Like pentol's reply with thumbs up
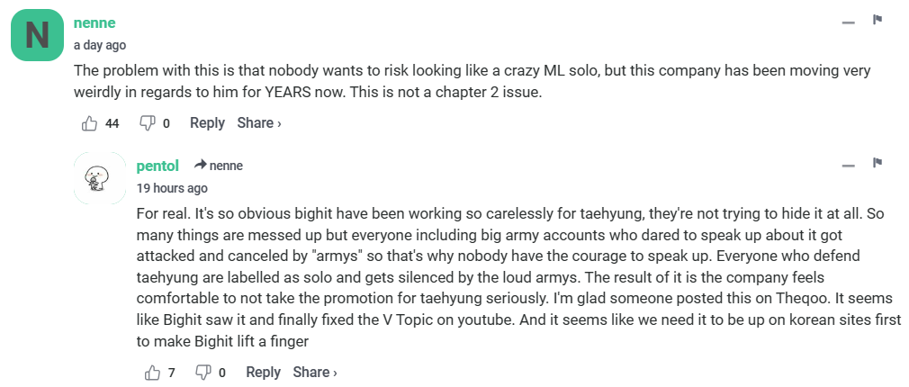The width and height of the screenshot is (909, 387). 152,372
